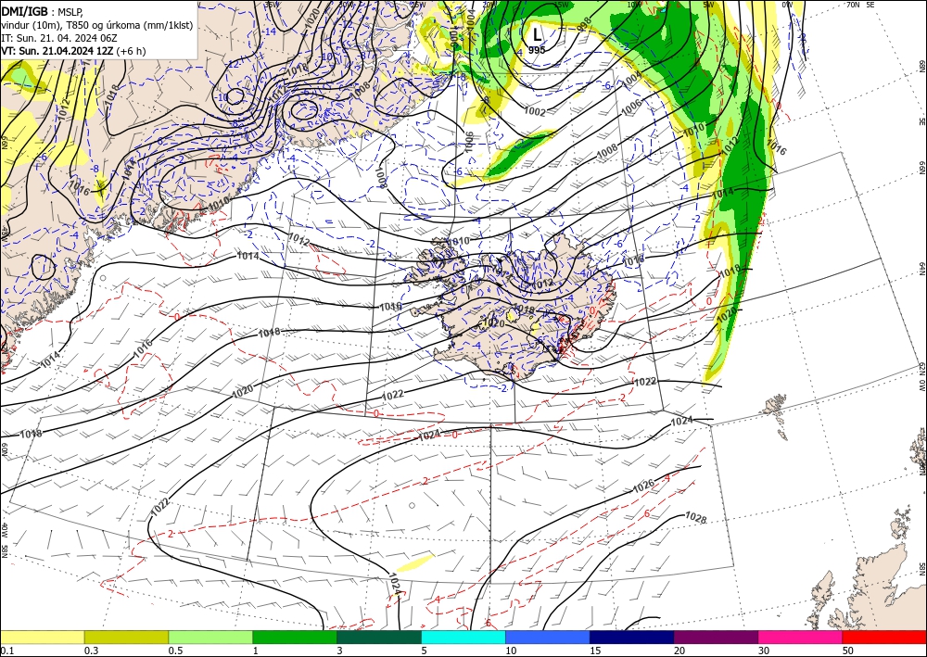Click the "L" low pressure center symbol

(x=537, y=34)
